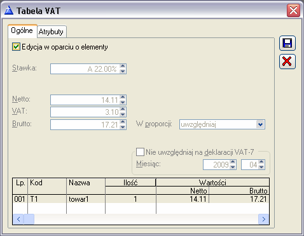
Task: Increase month 04 with up arrow
Action: pos(261,162)
